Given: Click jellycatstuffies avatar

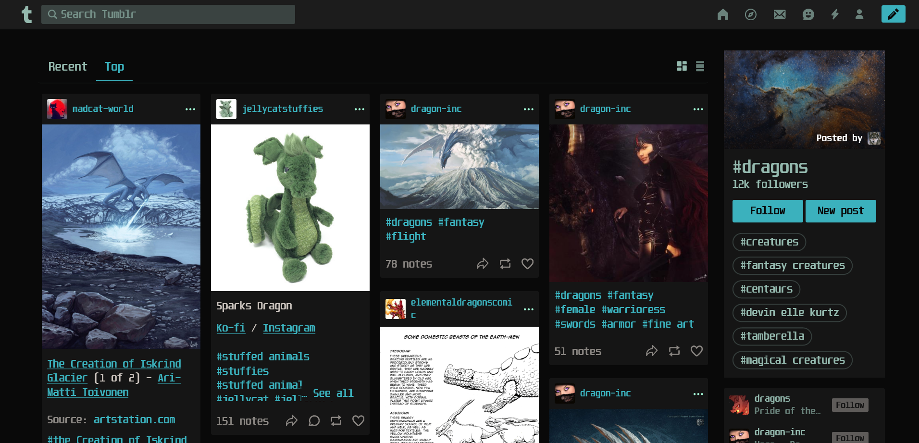Looking at the screenshot, I should tap(226, 109).
